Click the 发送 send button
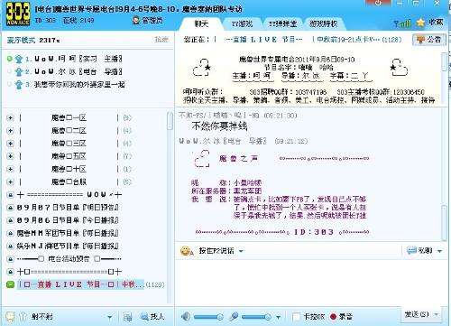Viewport: 451px width, 326px height. coord(417,314)
